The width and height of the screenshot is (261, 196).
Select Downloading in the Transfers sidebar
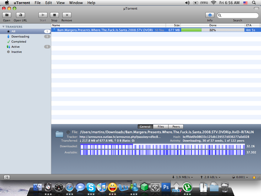click(x=25, y=36)
